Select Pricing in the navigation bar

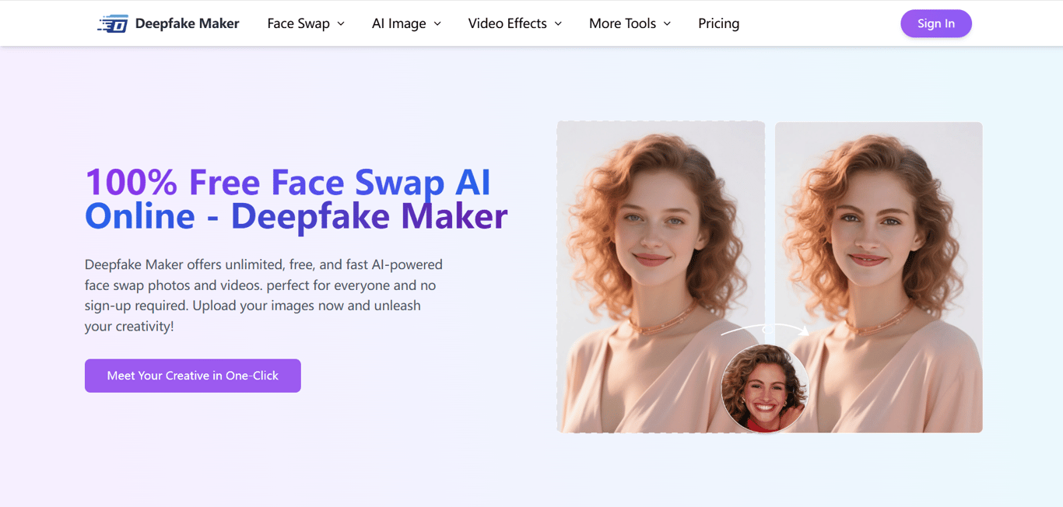(x=718, y=23)
